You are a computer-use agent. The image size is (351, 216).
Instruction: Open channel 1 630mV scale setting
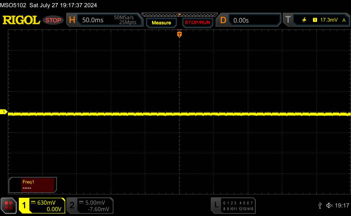46,203
